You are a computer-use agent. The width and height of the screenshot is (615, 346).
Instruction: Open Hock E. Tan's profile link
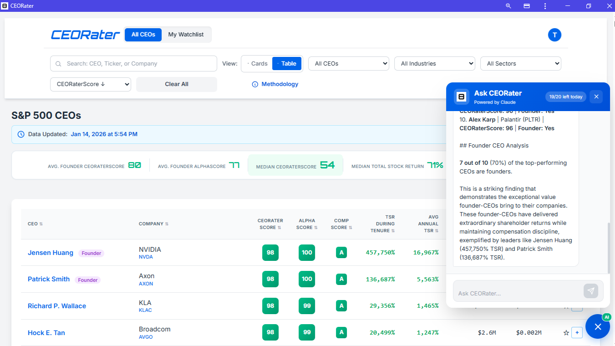(x=46, y=333)
